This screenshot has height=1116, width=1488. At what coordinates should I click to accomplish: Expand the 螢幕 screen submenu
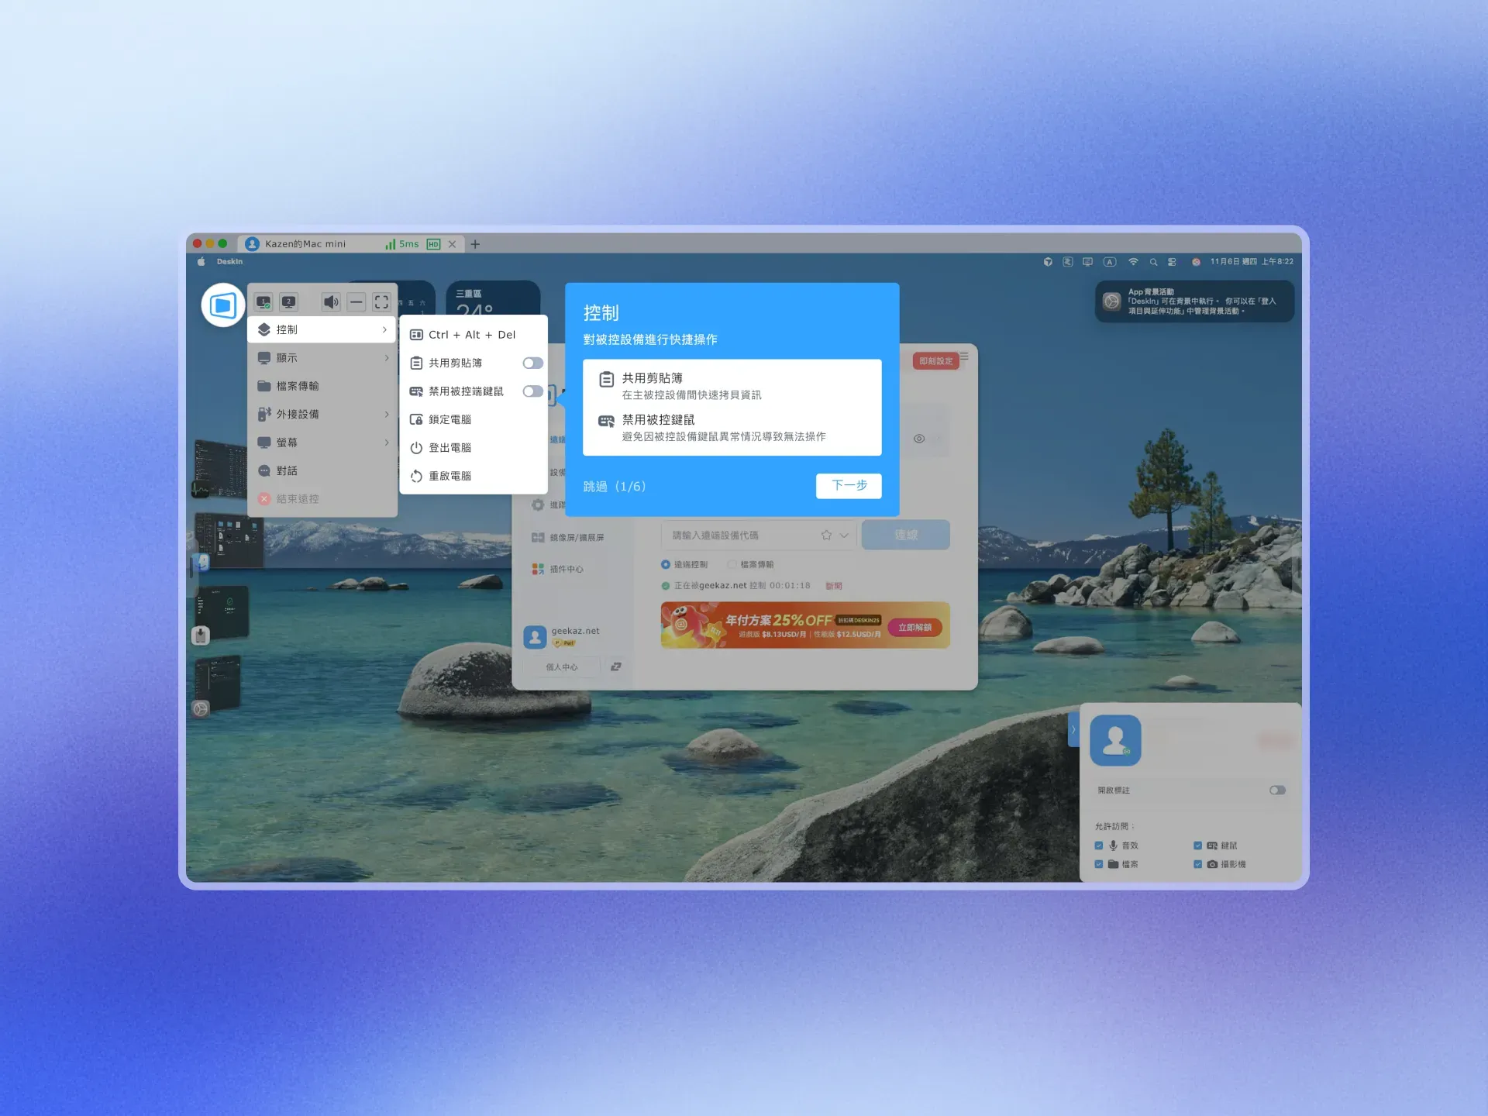[x=322, y=443]
